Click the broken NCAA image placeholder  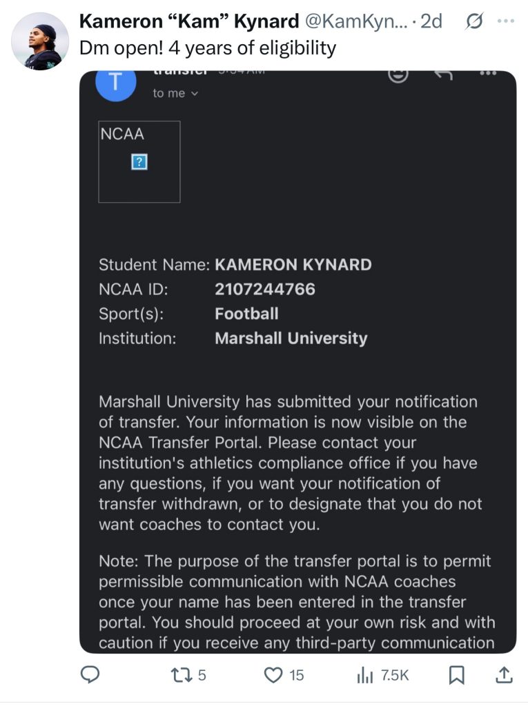(139, 161)
